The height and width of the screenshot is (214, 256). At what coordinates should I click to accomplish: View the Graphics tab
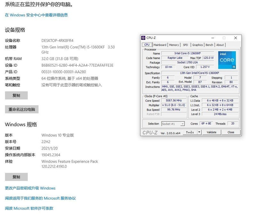[197, 45]
